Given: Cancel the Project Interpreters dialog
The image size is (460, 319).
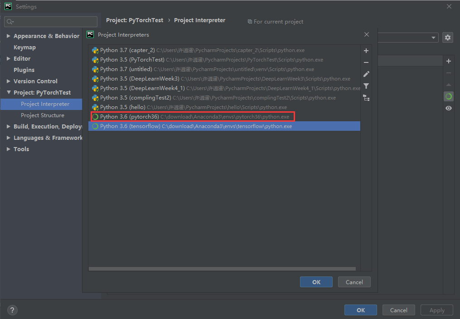Looking at the screenshot, I should click(x=354, y=281).
